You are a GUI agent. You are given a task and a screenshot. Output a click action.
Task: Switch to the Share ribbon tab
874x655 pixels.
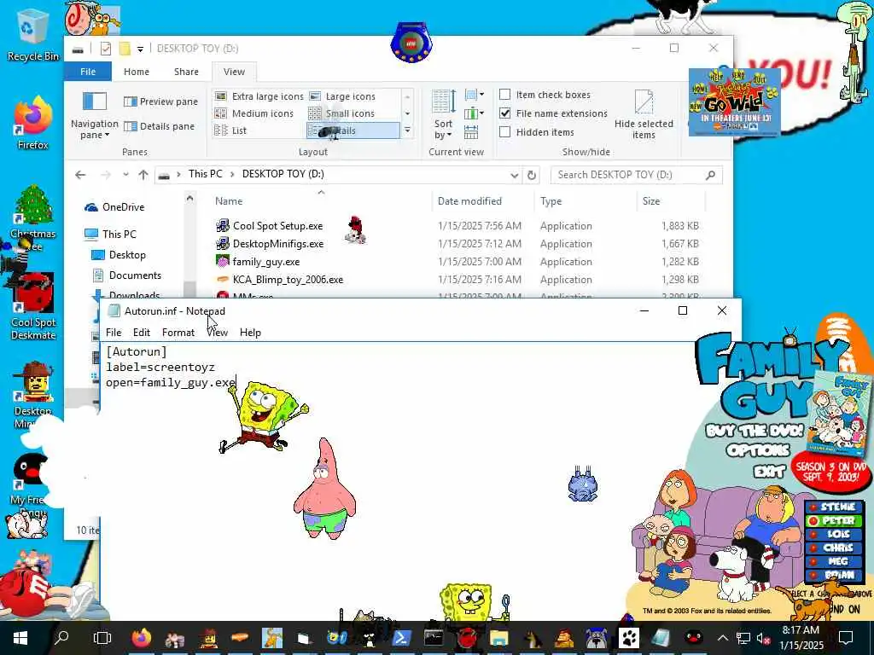[186, 72]
